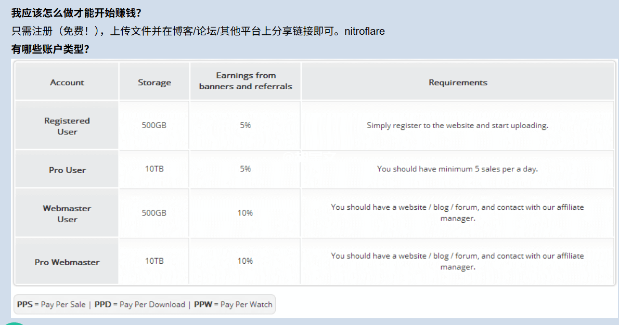Select the Pro Webmaster account cell
Image resolution: width=619 pixels, height=325 pixels.
pos(67,262)
